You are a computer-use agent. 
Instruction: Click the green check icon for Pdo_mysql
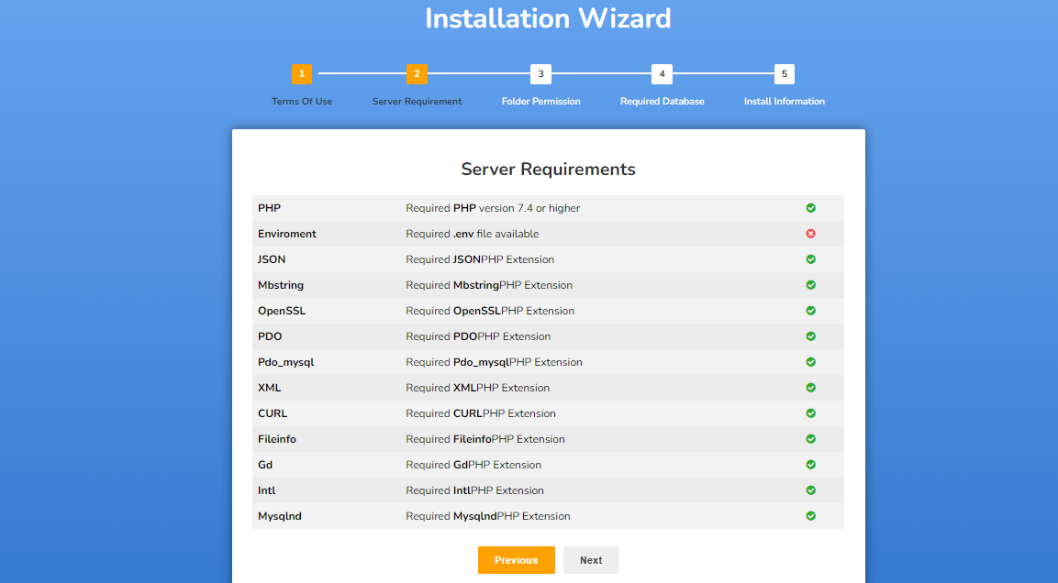tap(810, 362)
